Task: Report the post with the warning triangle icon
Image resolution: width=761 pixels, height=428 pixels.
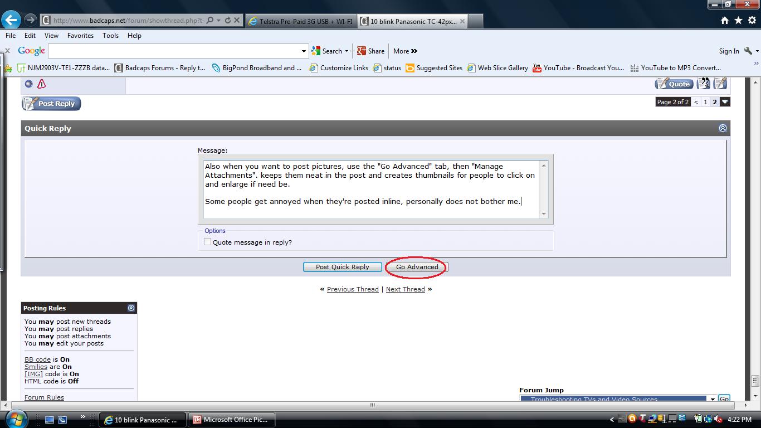Action: coord(41,84)
